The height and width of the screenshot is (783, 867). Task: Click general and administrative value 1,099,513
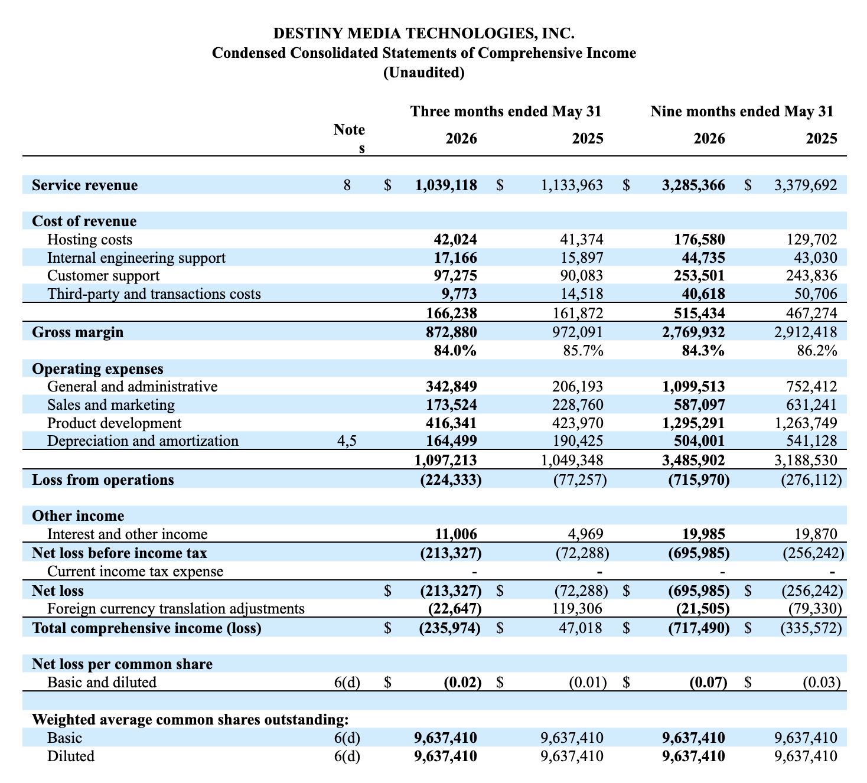693,387
